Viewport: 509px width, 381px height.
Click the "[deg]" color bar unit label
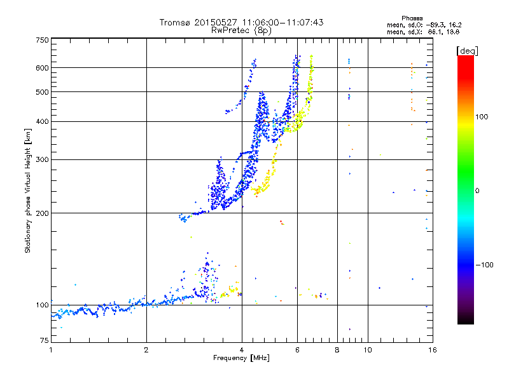click(x=467, y=51)
